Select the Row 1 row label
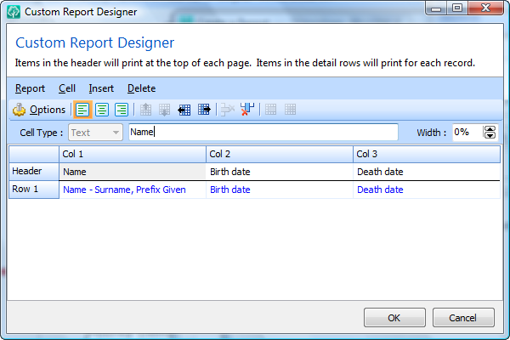This screenshot has height=340, width=510. [x=34, y=190]
